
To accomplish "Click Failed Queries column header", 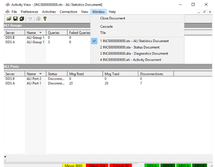I will [x=79, y=33].
